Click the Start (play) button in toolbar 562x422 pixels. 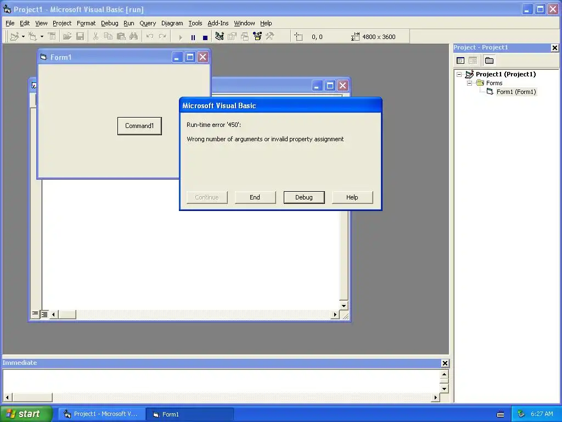coord(180,37)
